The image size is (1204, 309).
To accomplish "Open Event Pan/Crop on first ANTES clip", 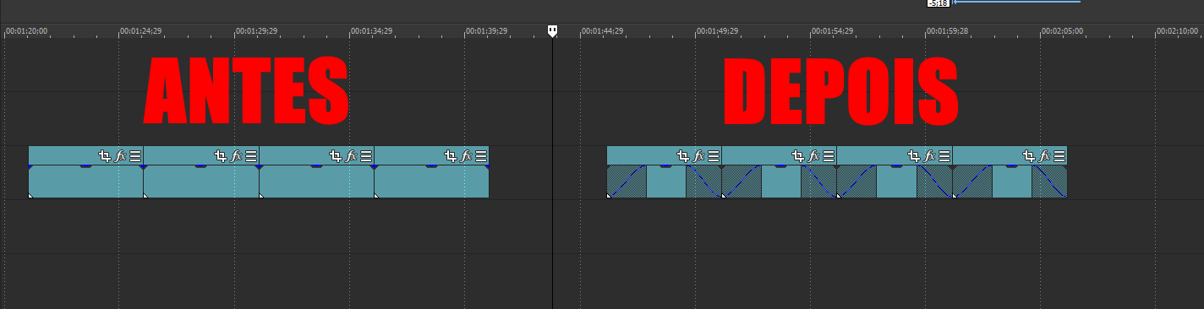I will coord(105,156).
